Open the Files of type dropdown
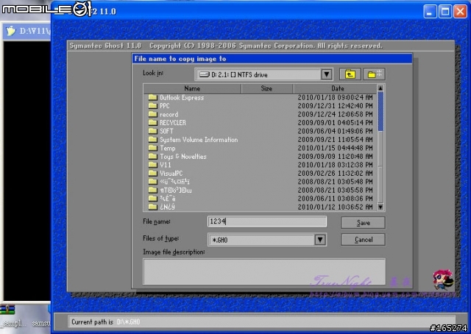 pyautogui.click(x=320, y=240)
